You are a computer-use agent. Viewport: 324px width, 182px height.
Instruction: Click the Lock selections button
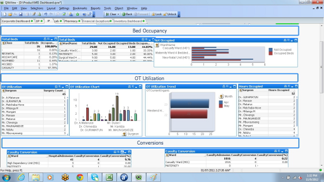157,14
